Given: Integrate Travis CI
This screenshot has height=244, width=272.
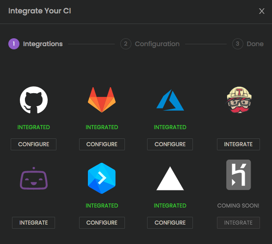Looking at the screenshot, I should coord(238,144).
